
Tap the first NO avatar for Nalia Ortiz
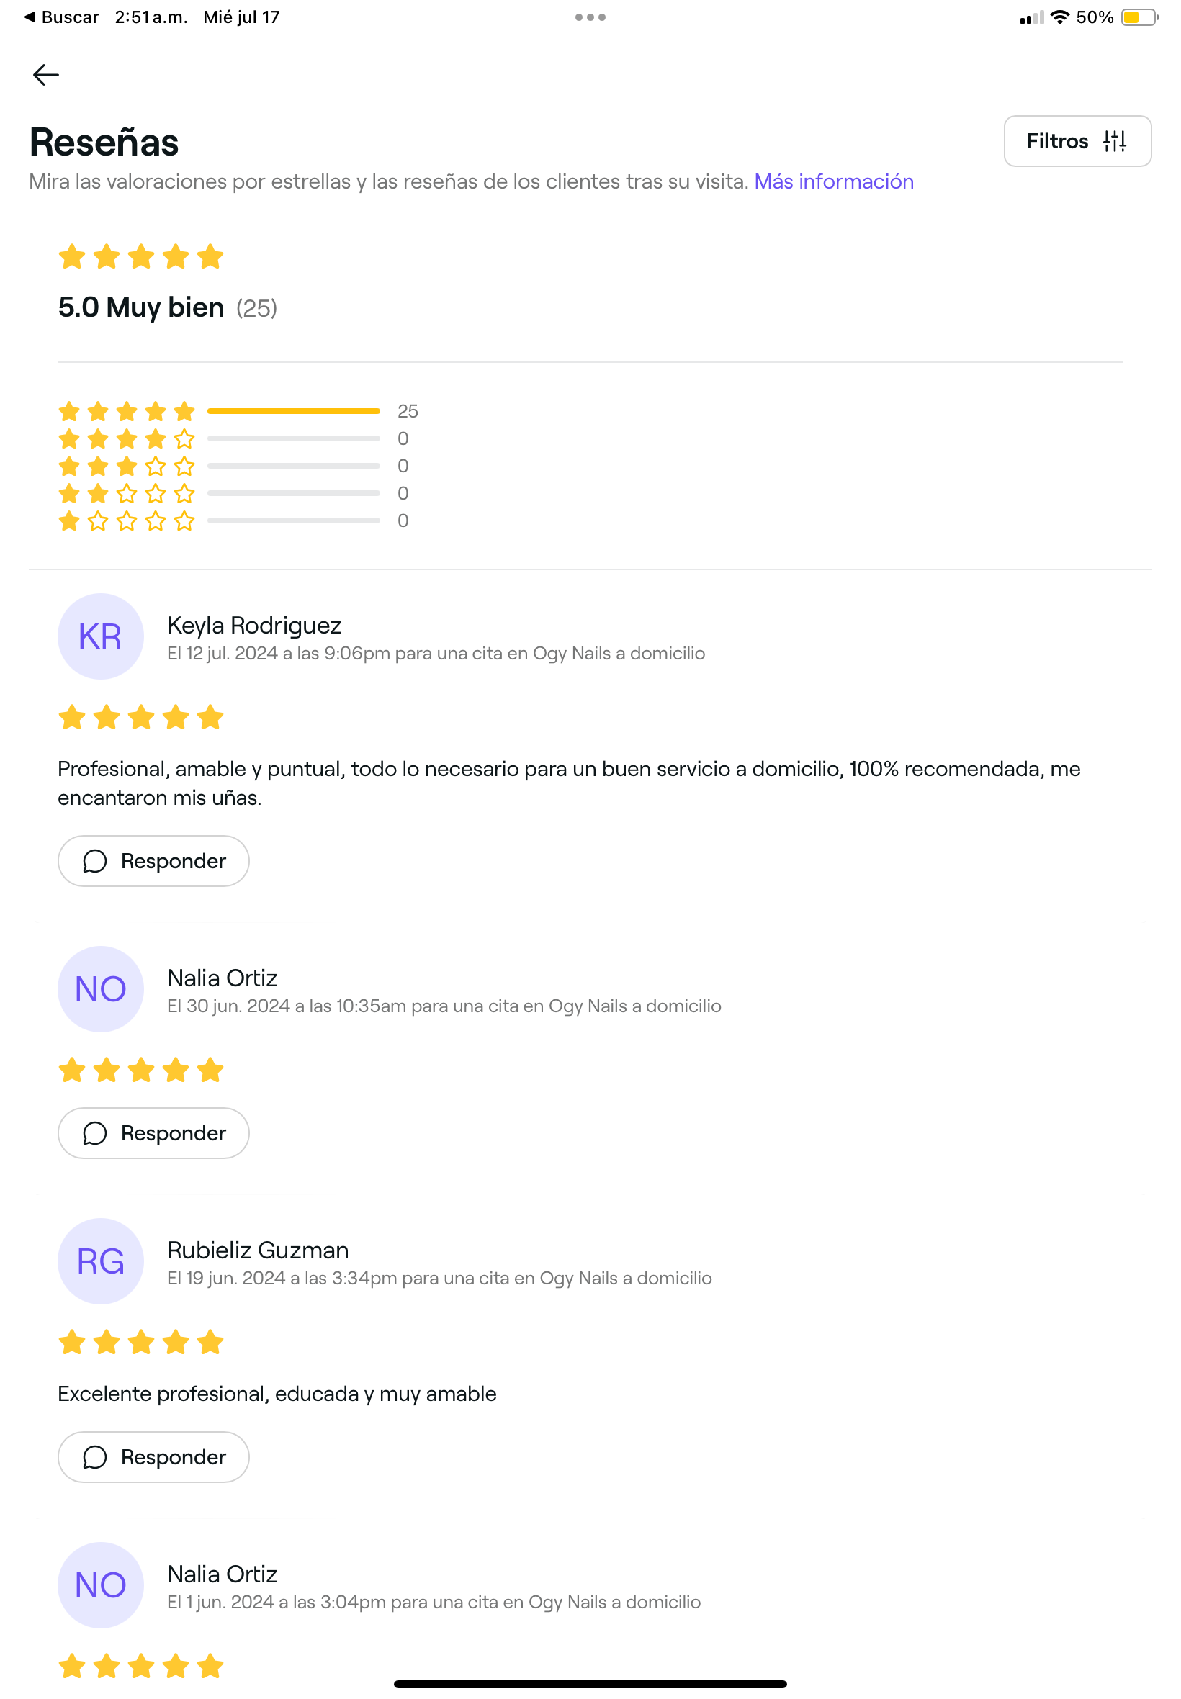click(101, 989)
